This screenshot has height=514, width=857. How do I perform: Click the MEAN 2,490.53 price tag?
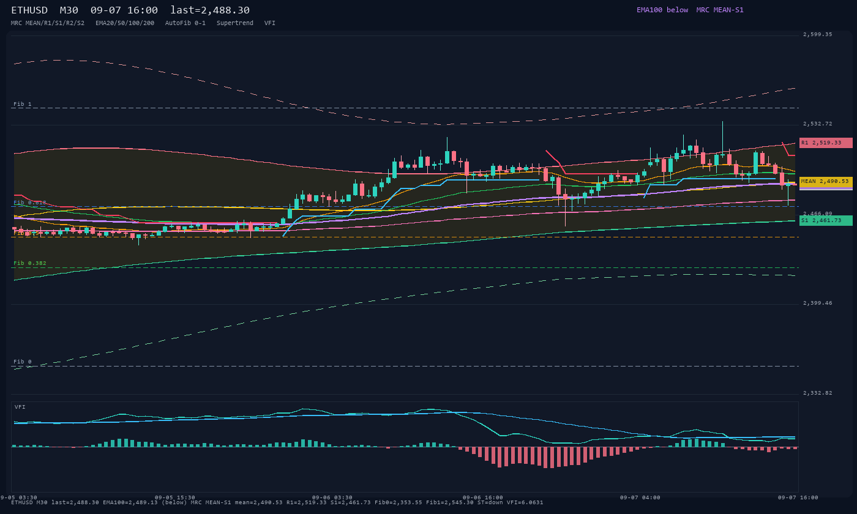tap(826, 182)
